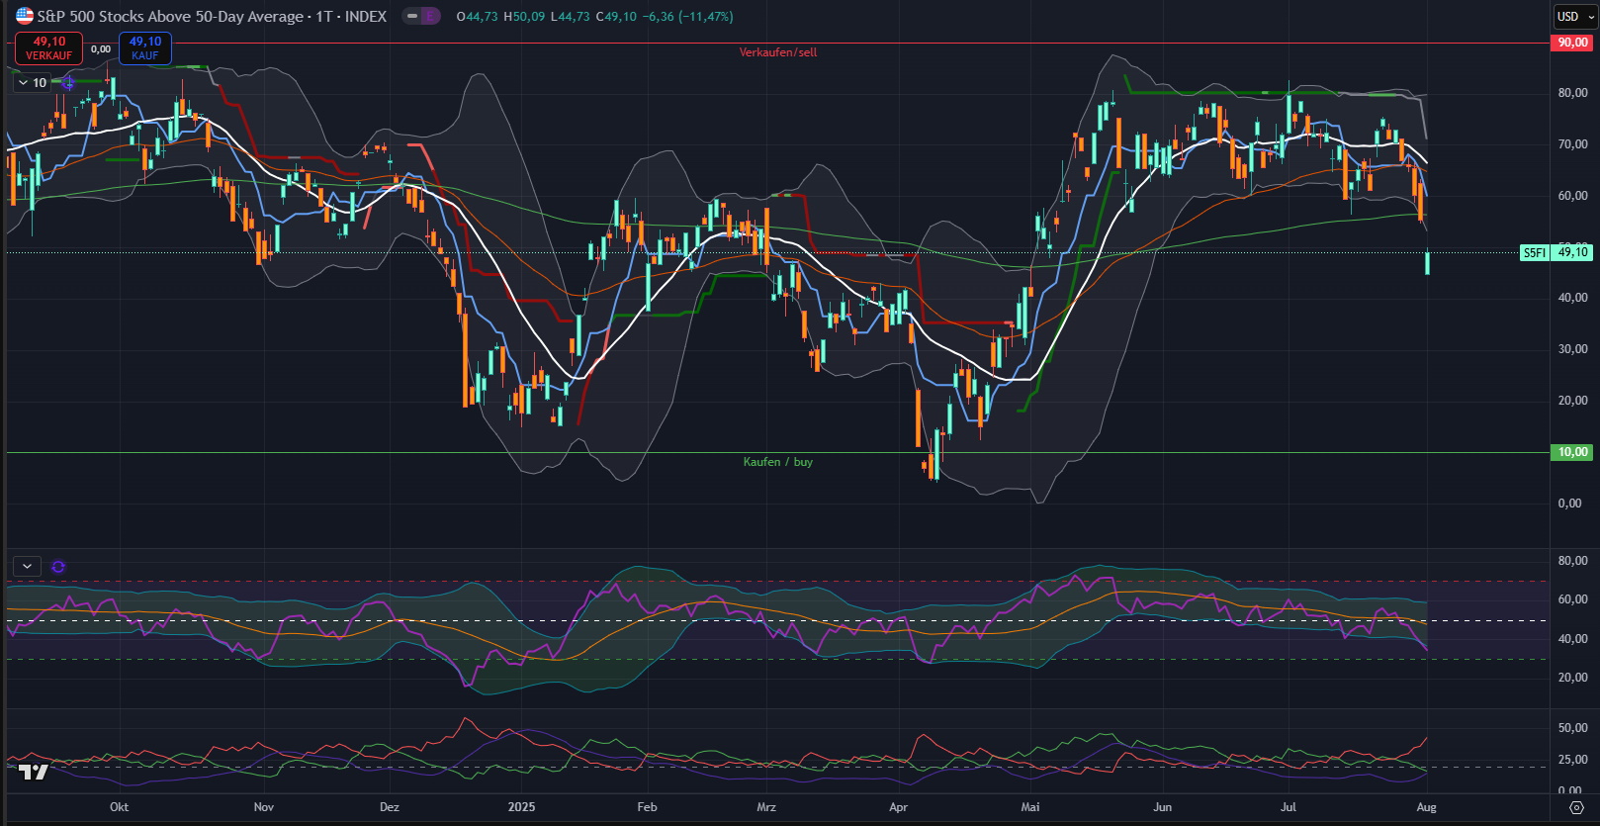The image size is (1600, 826).
Task: Click the purple E status badge
Action: (430, 16)
